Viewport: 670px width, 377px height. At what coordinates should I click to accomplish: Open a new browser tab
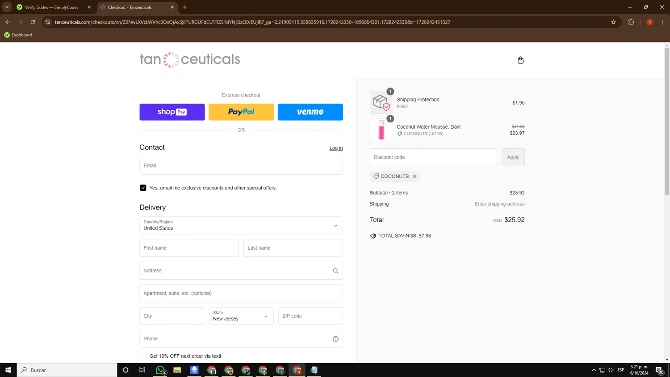click(185, 7)
